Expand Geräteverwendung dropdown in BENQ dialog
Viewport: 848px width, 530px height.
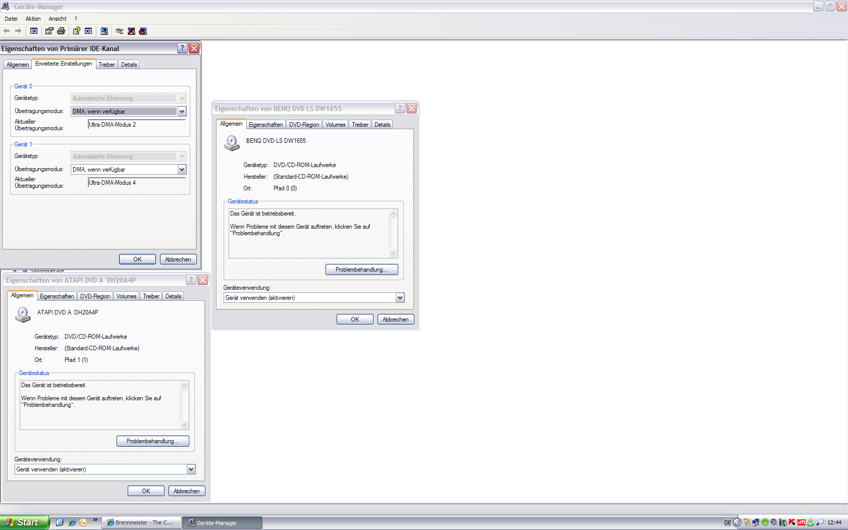pos(400,298)
